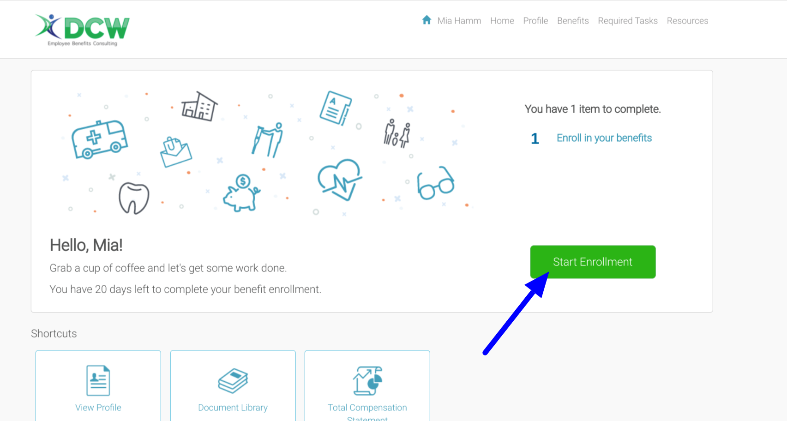Open the Profile menu item

point(535,21)
